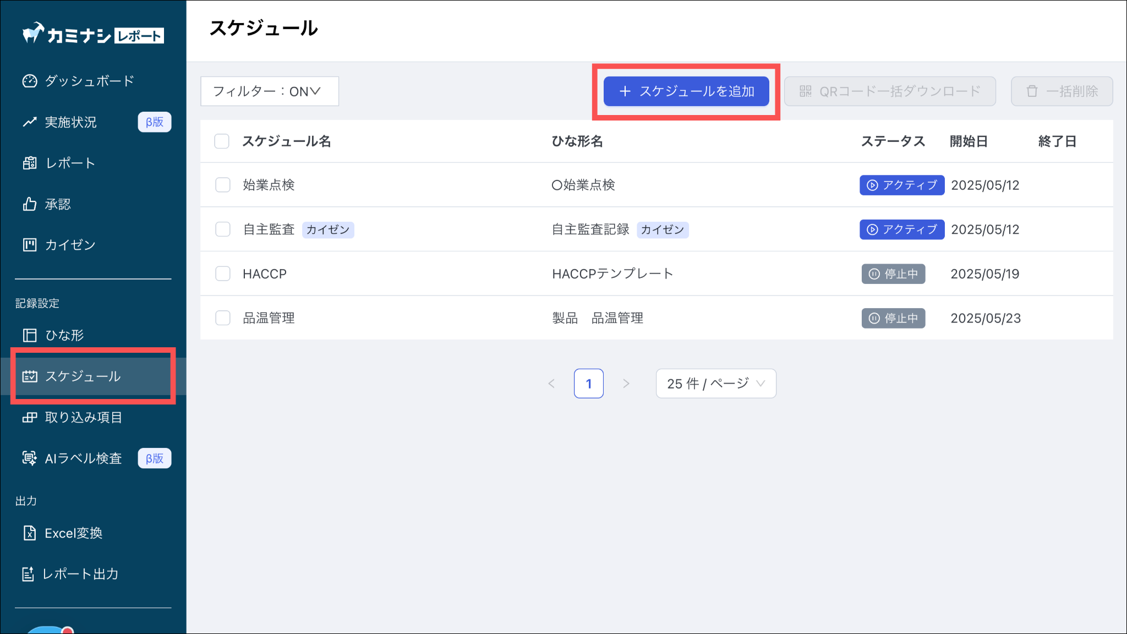Viewport: 1127px width, 634px height.
Task: Select page number 1 in pagination
Action: pos(588,384)
